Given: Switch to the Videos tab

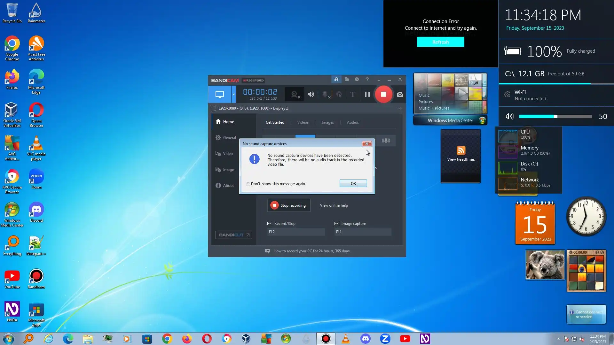Looking at the screenshot, I should click(303, 122).
